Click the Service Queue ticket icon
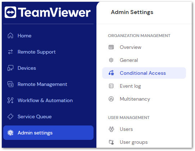The width and height of the screenshot is (195, 151). point(10,116)
